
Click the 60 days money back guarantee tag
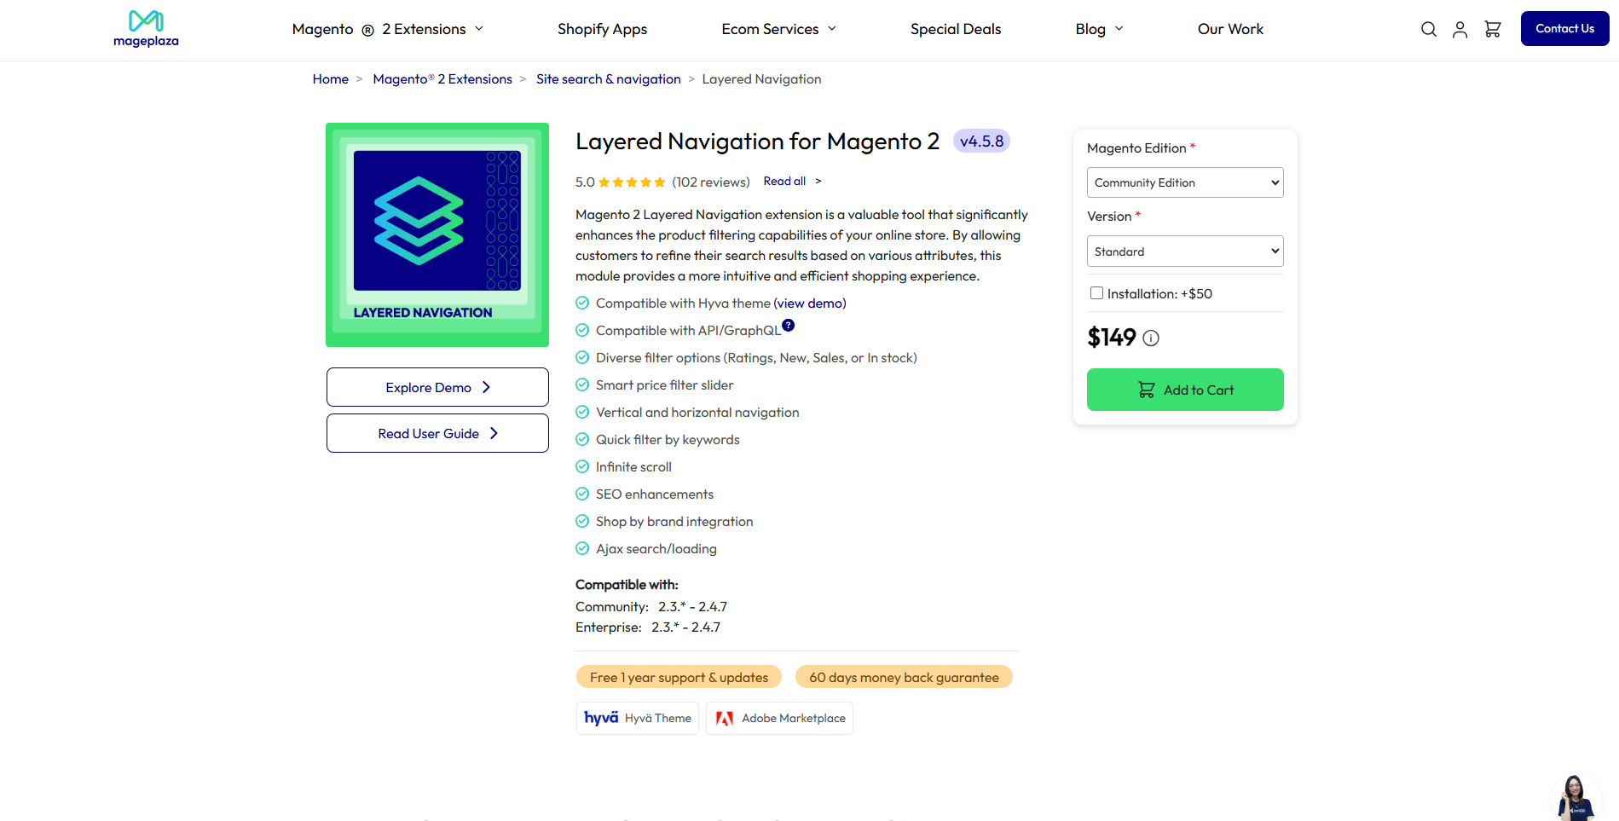904,677
